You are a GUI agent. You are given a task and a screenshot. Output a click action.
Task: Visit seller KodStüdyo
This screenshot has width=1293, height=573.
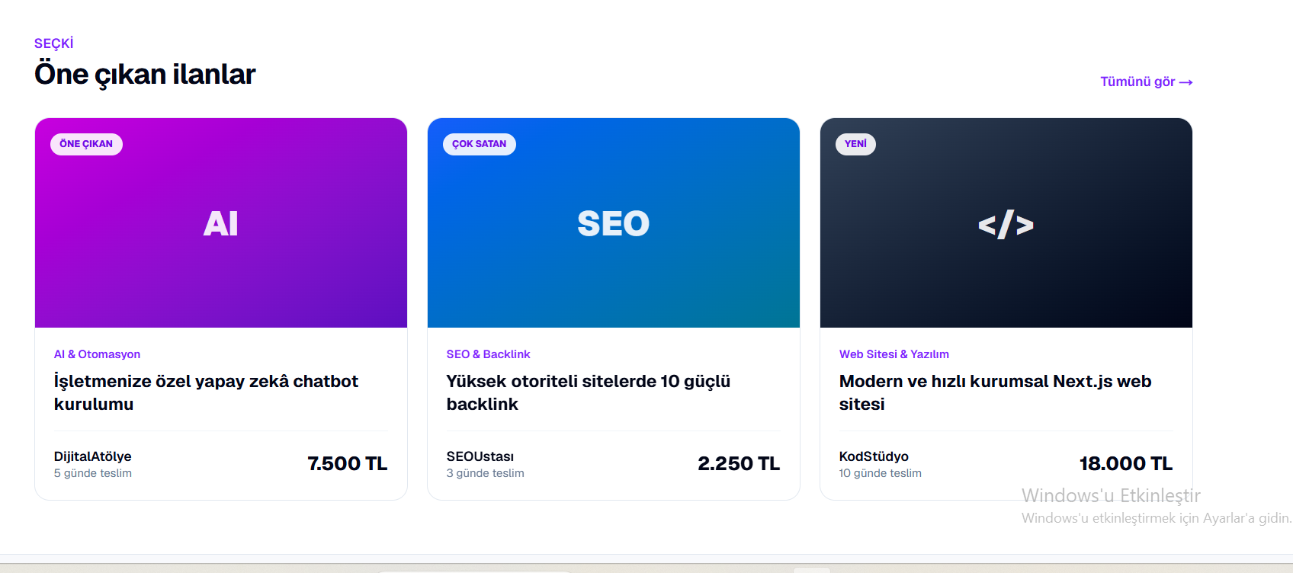point(874,456)
